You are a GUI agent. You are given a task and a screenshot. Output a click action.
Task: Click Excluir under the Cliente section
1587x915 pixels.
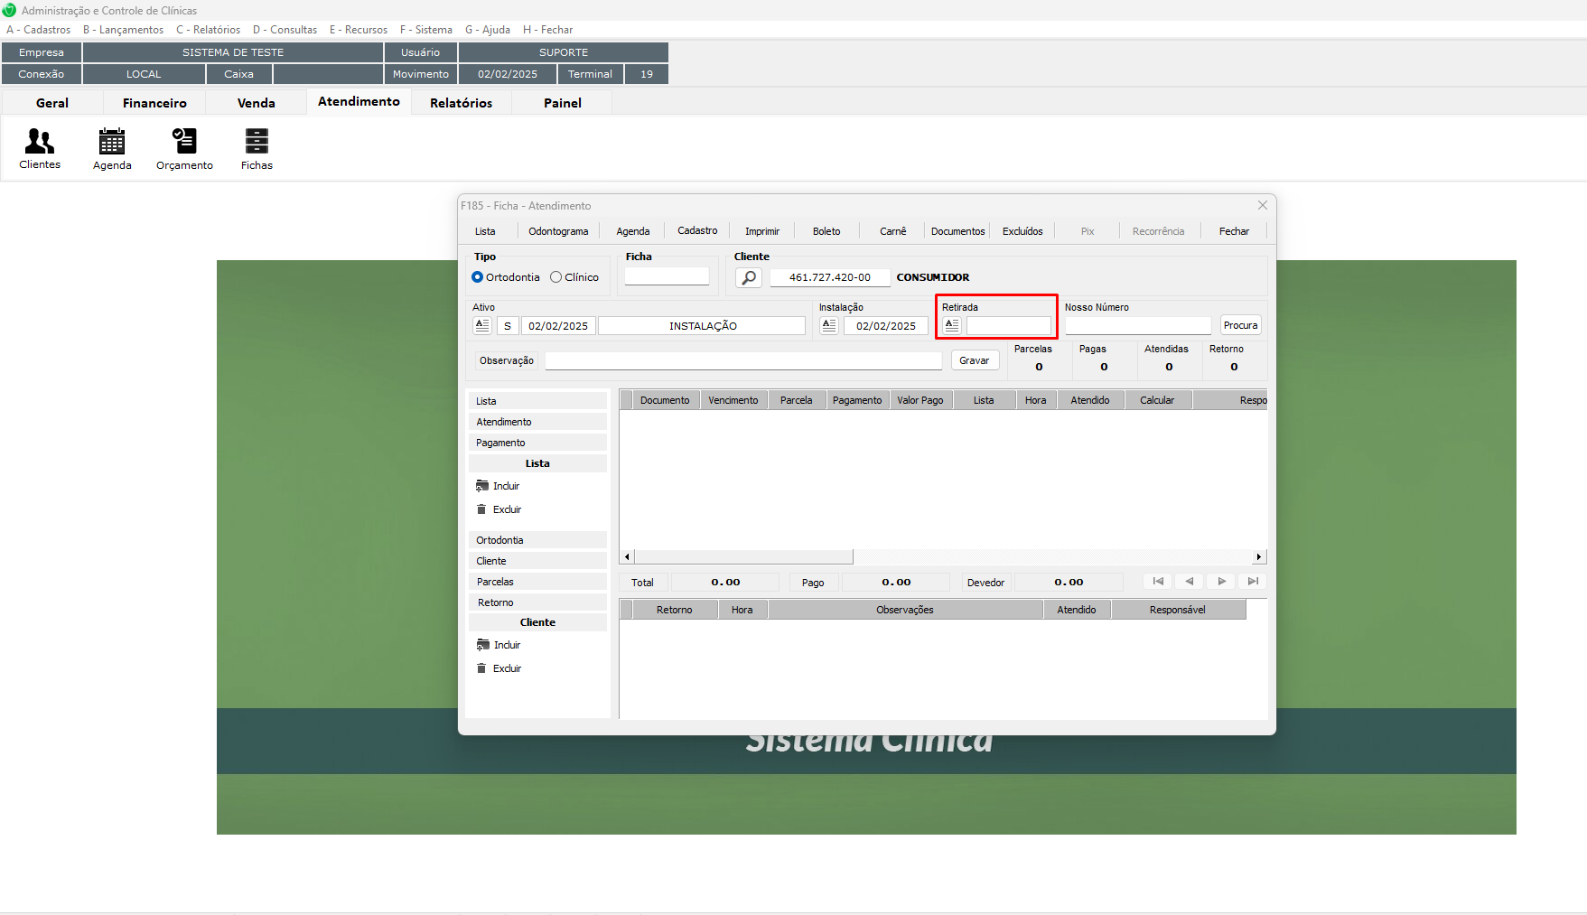[499, 668]
